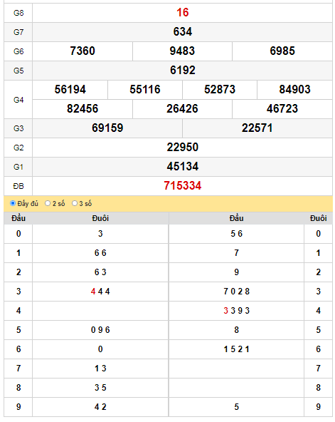Click the left "Đuôi" column header
The image size is (335, 422).
[x=100, y=218]
